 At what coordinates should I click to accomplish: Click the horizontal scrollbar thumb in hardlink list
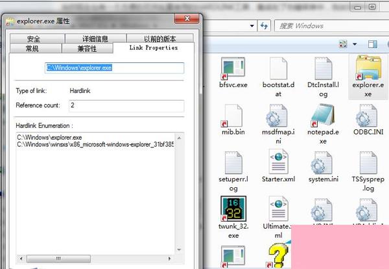tap(58, 259)
